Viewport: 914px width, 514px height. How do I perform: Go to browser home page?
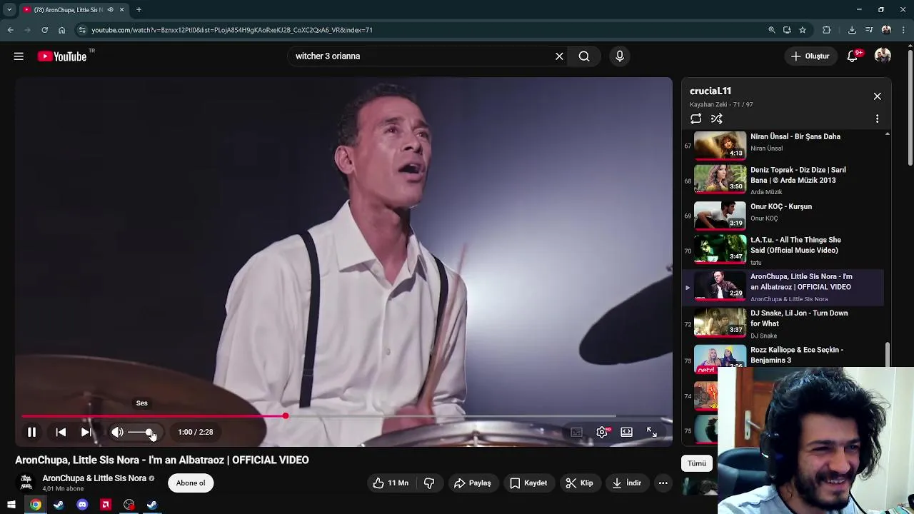pos(61,30)
